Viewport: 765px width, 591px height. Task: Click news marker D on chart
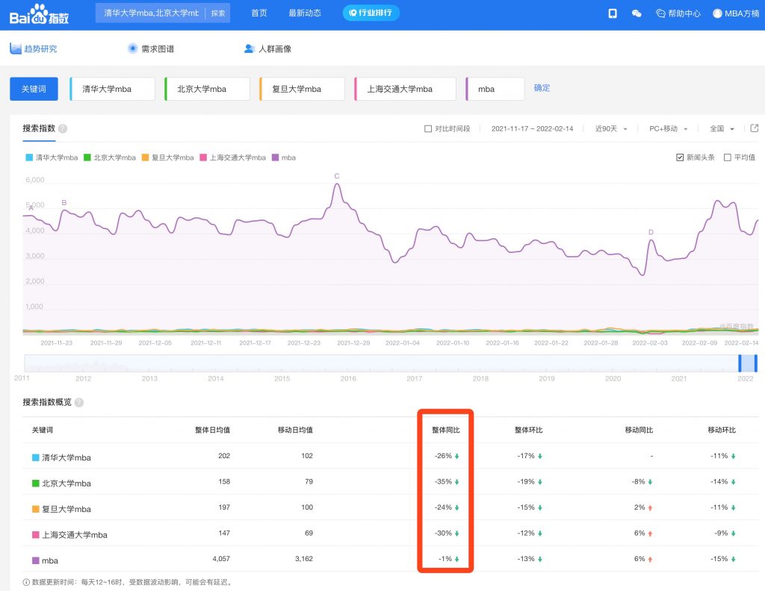651,232
